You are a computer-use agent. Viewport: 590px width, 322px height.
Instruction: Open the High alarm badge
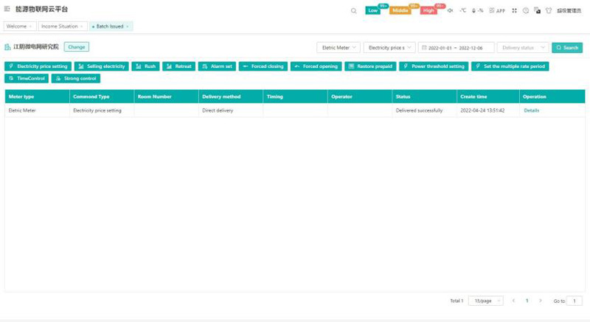point(429,10)
